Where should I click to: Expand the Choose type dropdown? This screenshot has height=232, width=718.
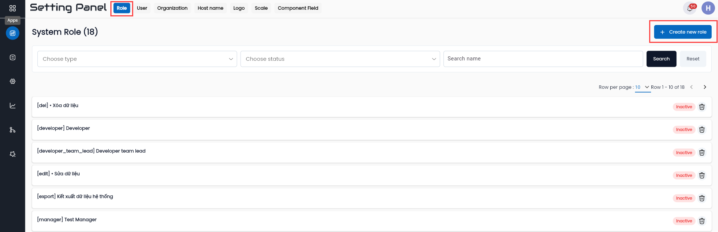click(137, 59)
